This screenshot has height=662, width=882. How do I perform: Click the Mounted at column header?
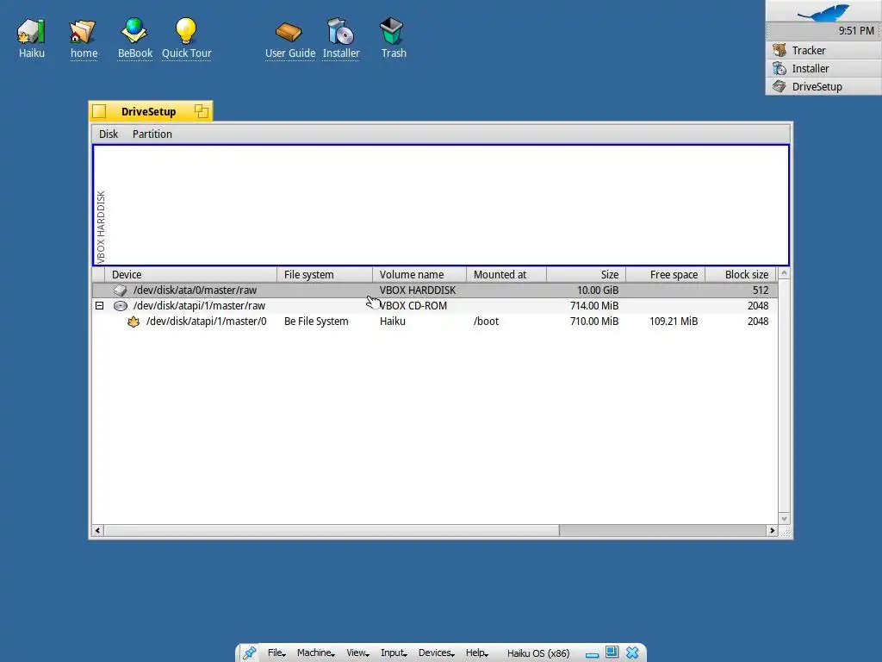(506, 275)
